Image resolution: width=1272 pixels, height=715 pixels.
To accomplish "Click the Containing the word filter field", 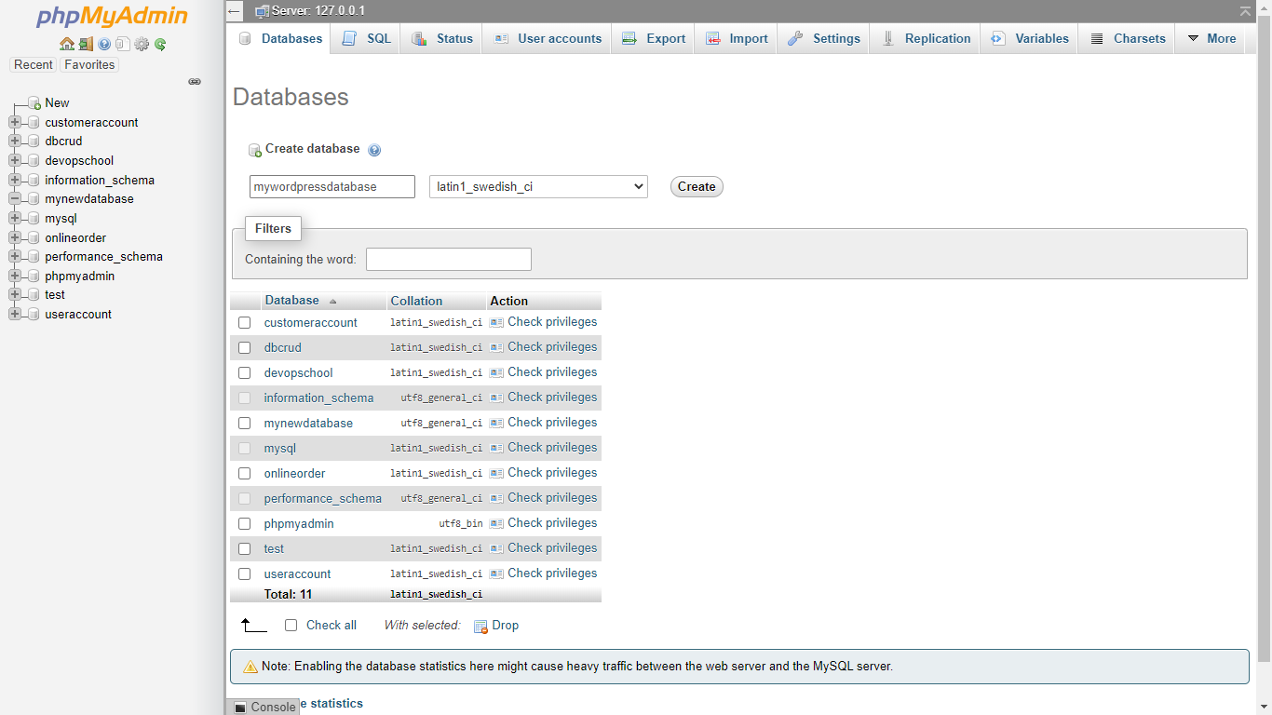I will [x=449, y=260].
